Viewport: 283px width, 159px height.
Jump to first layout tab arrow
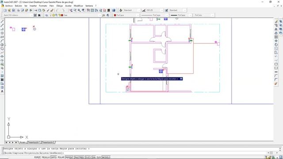click(6, 142)
